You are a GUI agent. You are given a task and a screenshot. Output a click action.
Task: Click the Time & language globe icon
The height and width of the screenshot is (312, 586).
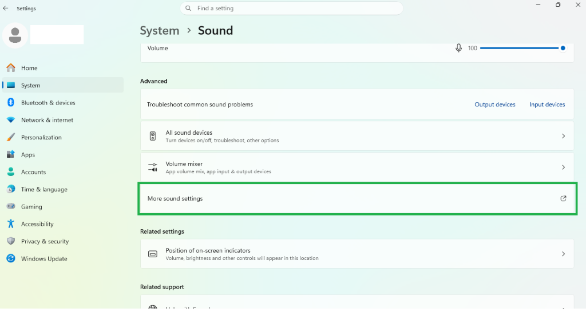(11, 189)
